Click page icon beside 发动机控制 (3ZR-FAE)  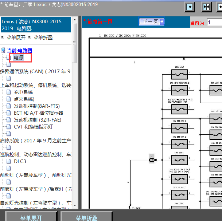8,120
